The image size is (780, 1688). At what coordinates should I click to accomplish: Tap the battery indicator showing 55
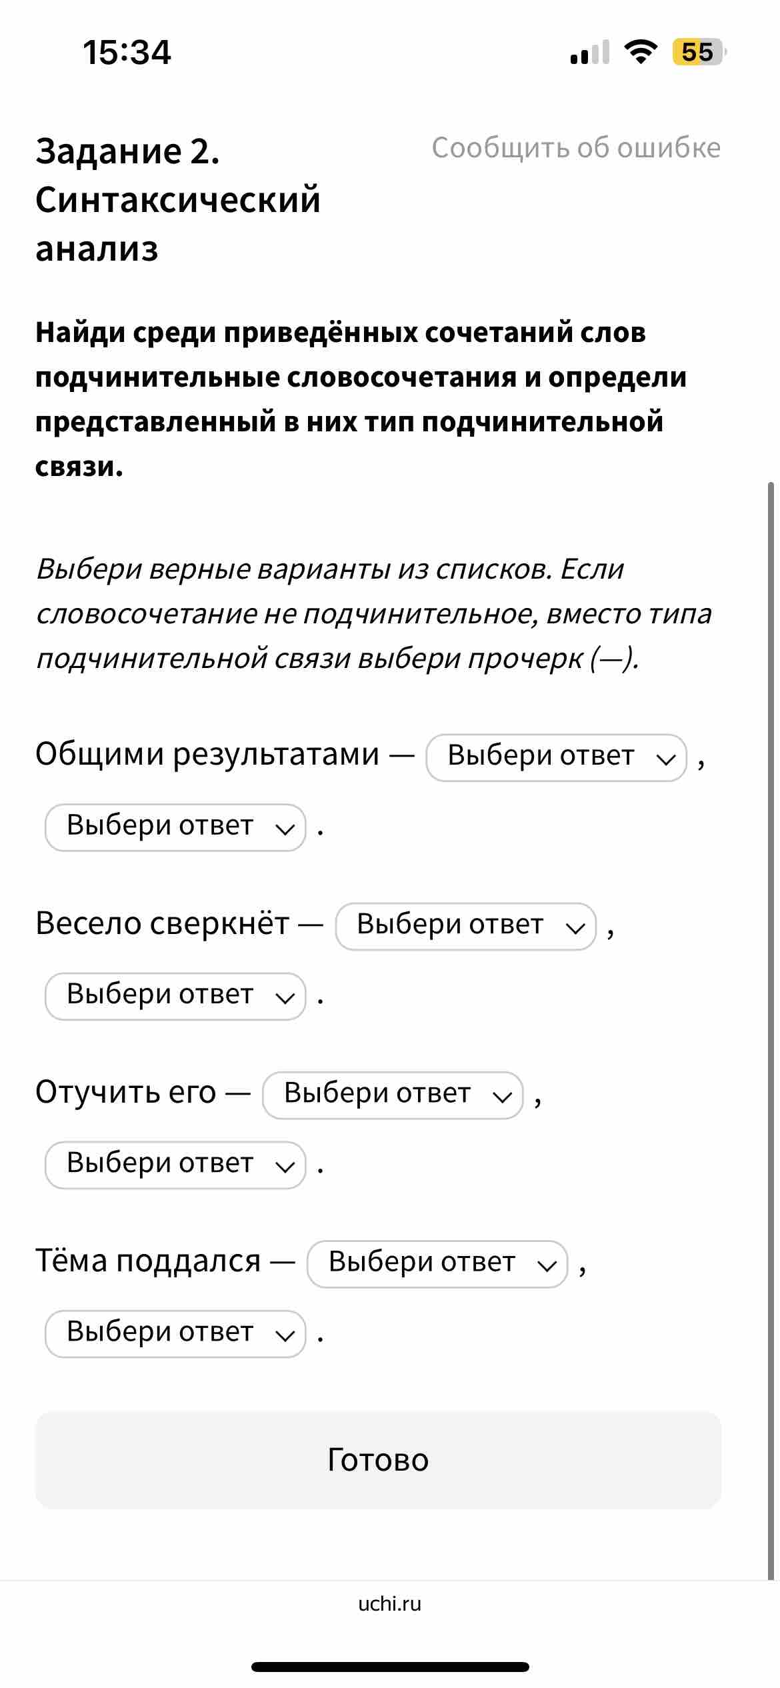click(698, 52)
